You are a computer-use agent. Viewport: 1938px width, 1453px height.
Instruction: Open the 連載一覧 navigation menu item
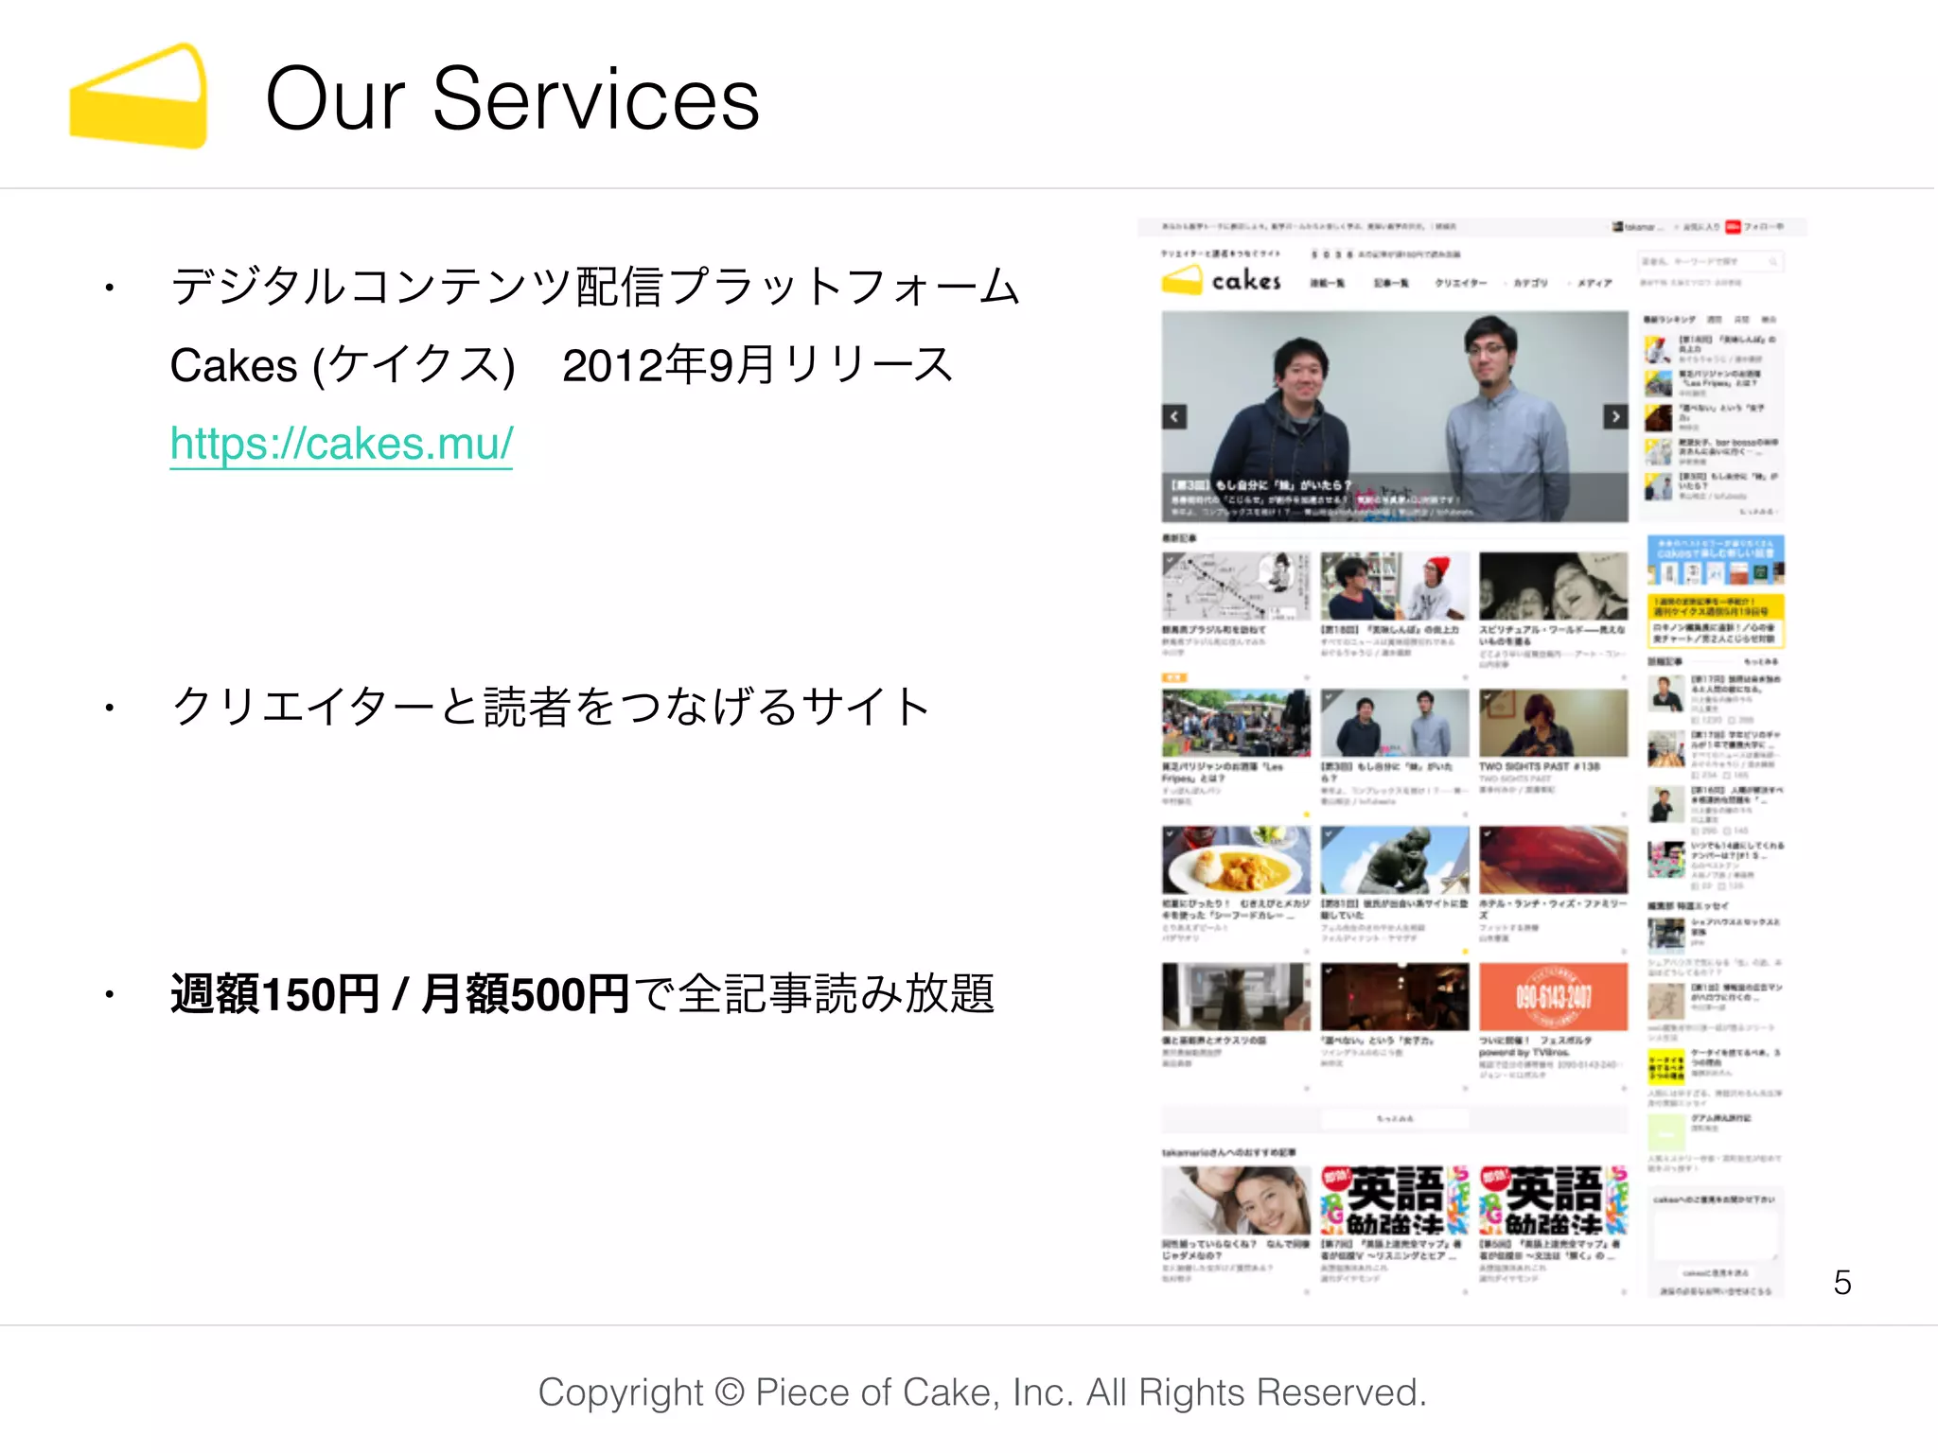pyautogui.click(x=1327, y=283)
